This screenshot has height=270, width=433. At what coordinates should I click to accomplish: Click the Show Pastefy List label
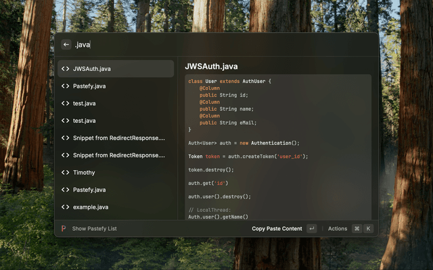click(x=94, y=229)
